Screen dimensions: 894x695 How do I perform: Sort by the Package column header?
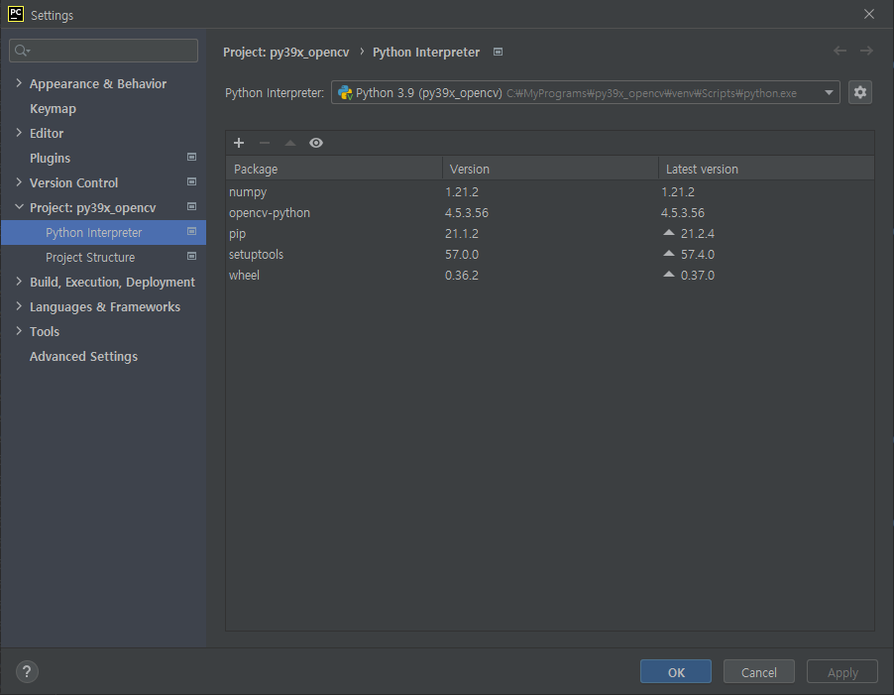click(334, 169)
